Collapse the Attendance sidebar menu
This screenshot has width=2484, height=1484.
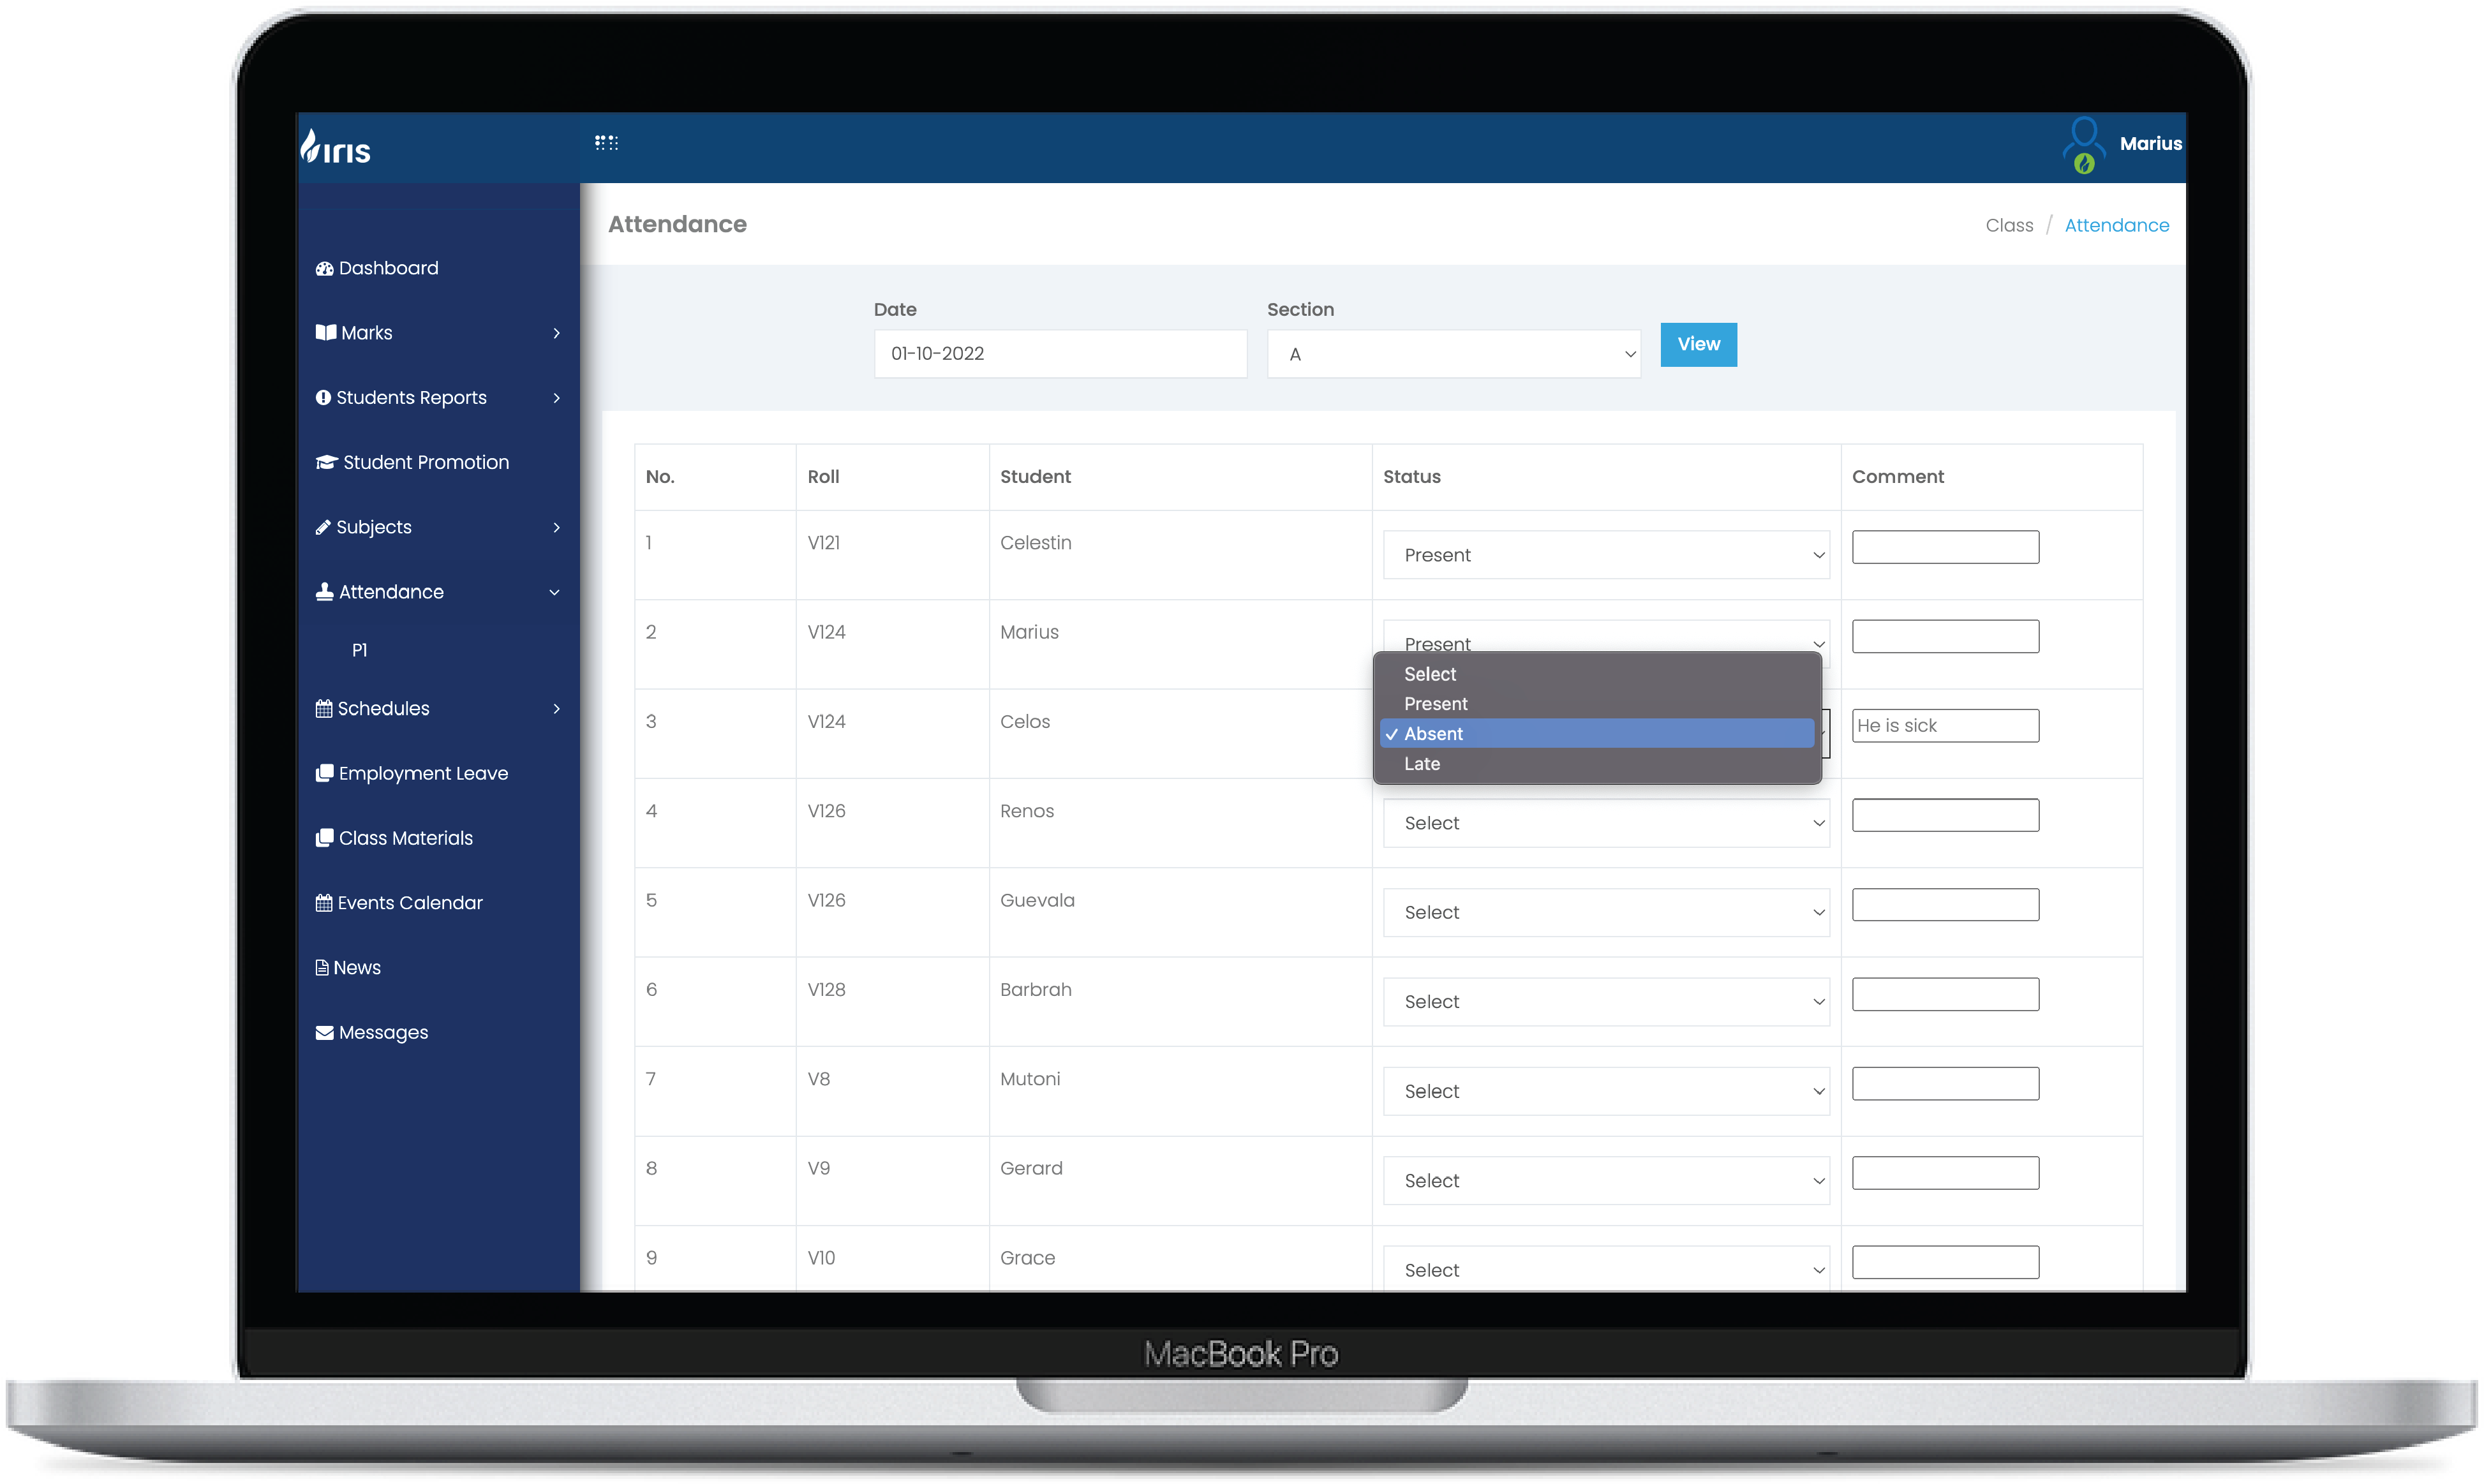554,592
